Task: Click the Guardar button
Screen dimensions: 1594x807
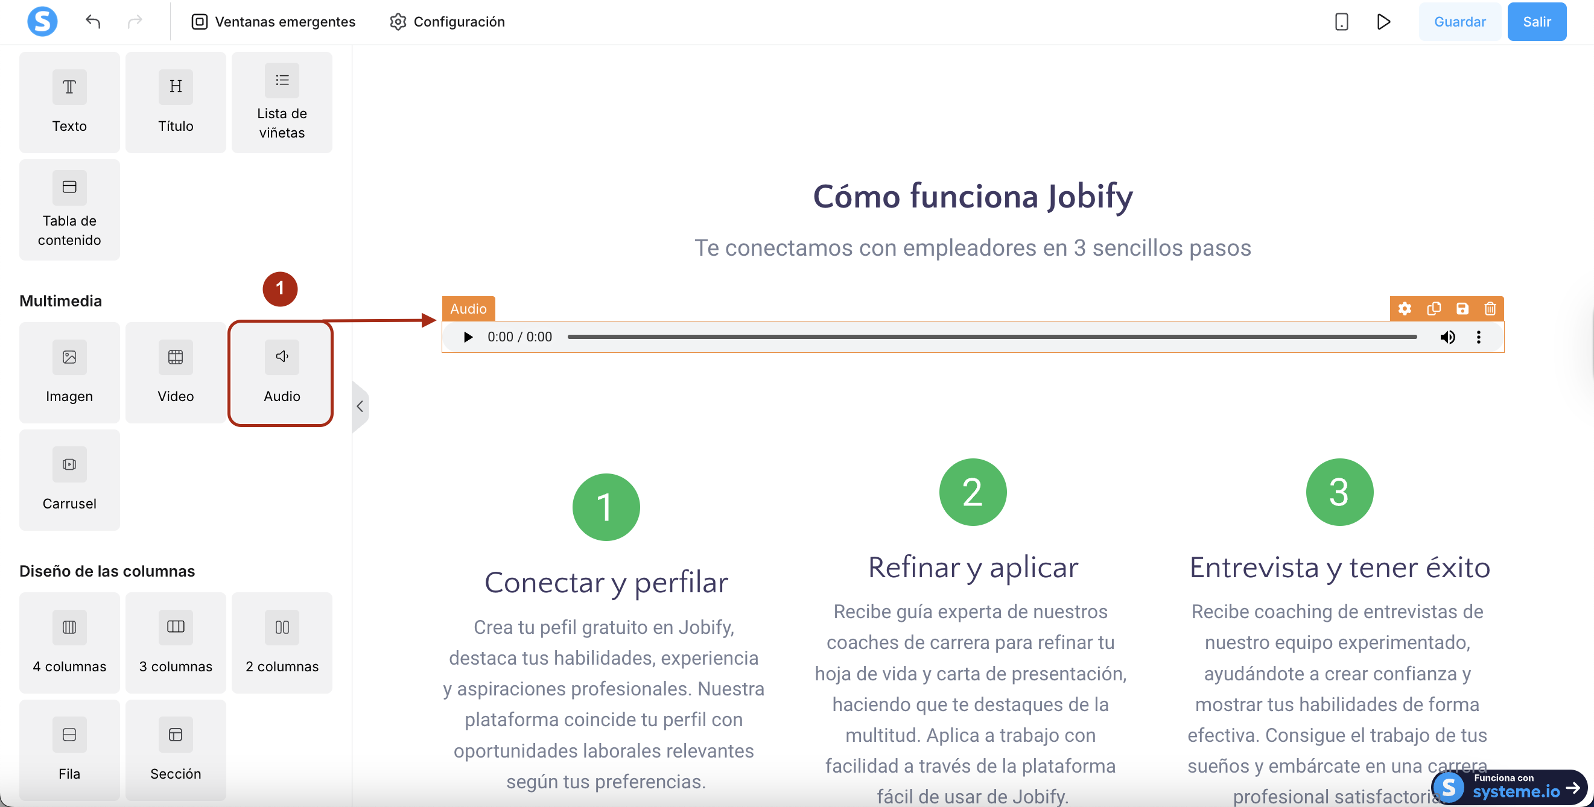Action: [x=1459, y=22]
